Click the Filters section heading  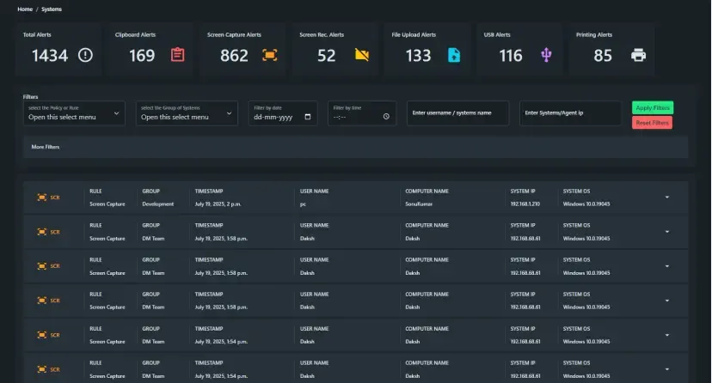coord(30,96)
